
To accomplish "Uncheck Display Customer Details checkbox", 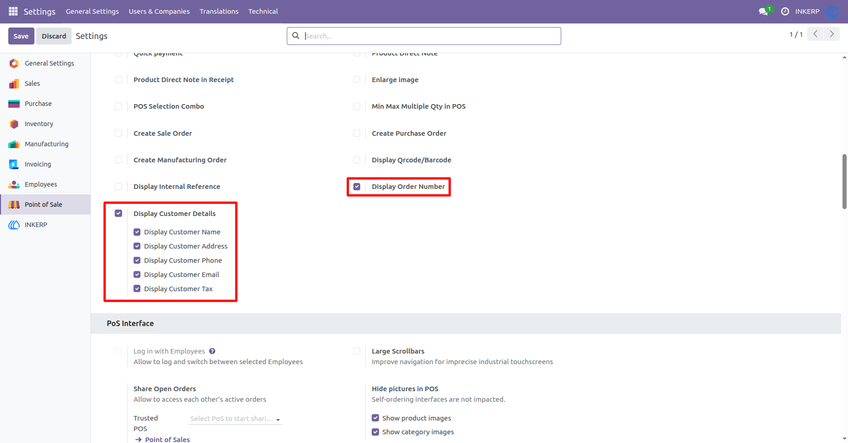I will (x=118, y=213).
